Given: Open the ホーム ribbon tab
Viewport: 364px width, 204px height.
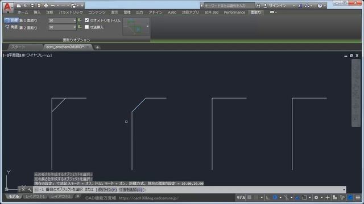Looking at the screenshot, I should [x=23, y=12].
